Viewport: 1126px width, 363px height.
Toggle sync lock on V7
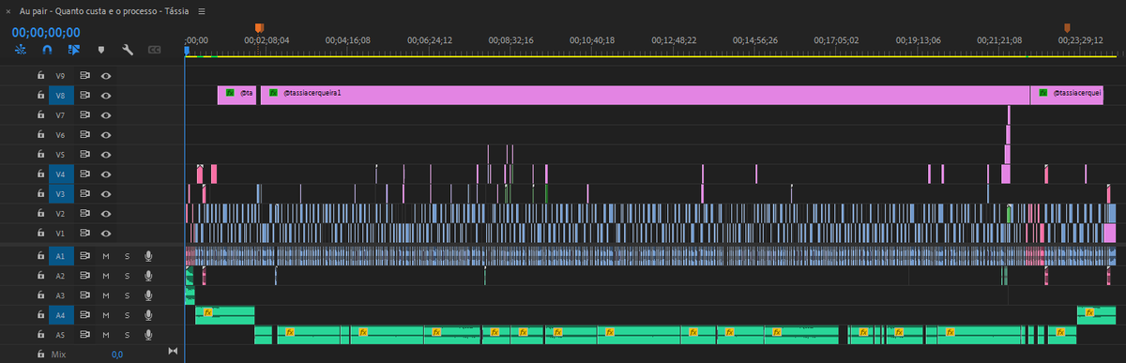click(x=84, y=114)
